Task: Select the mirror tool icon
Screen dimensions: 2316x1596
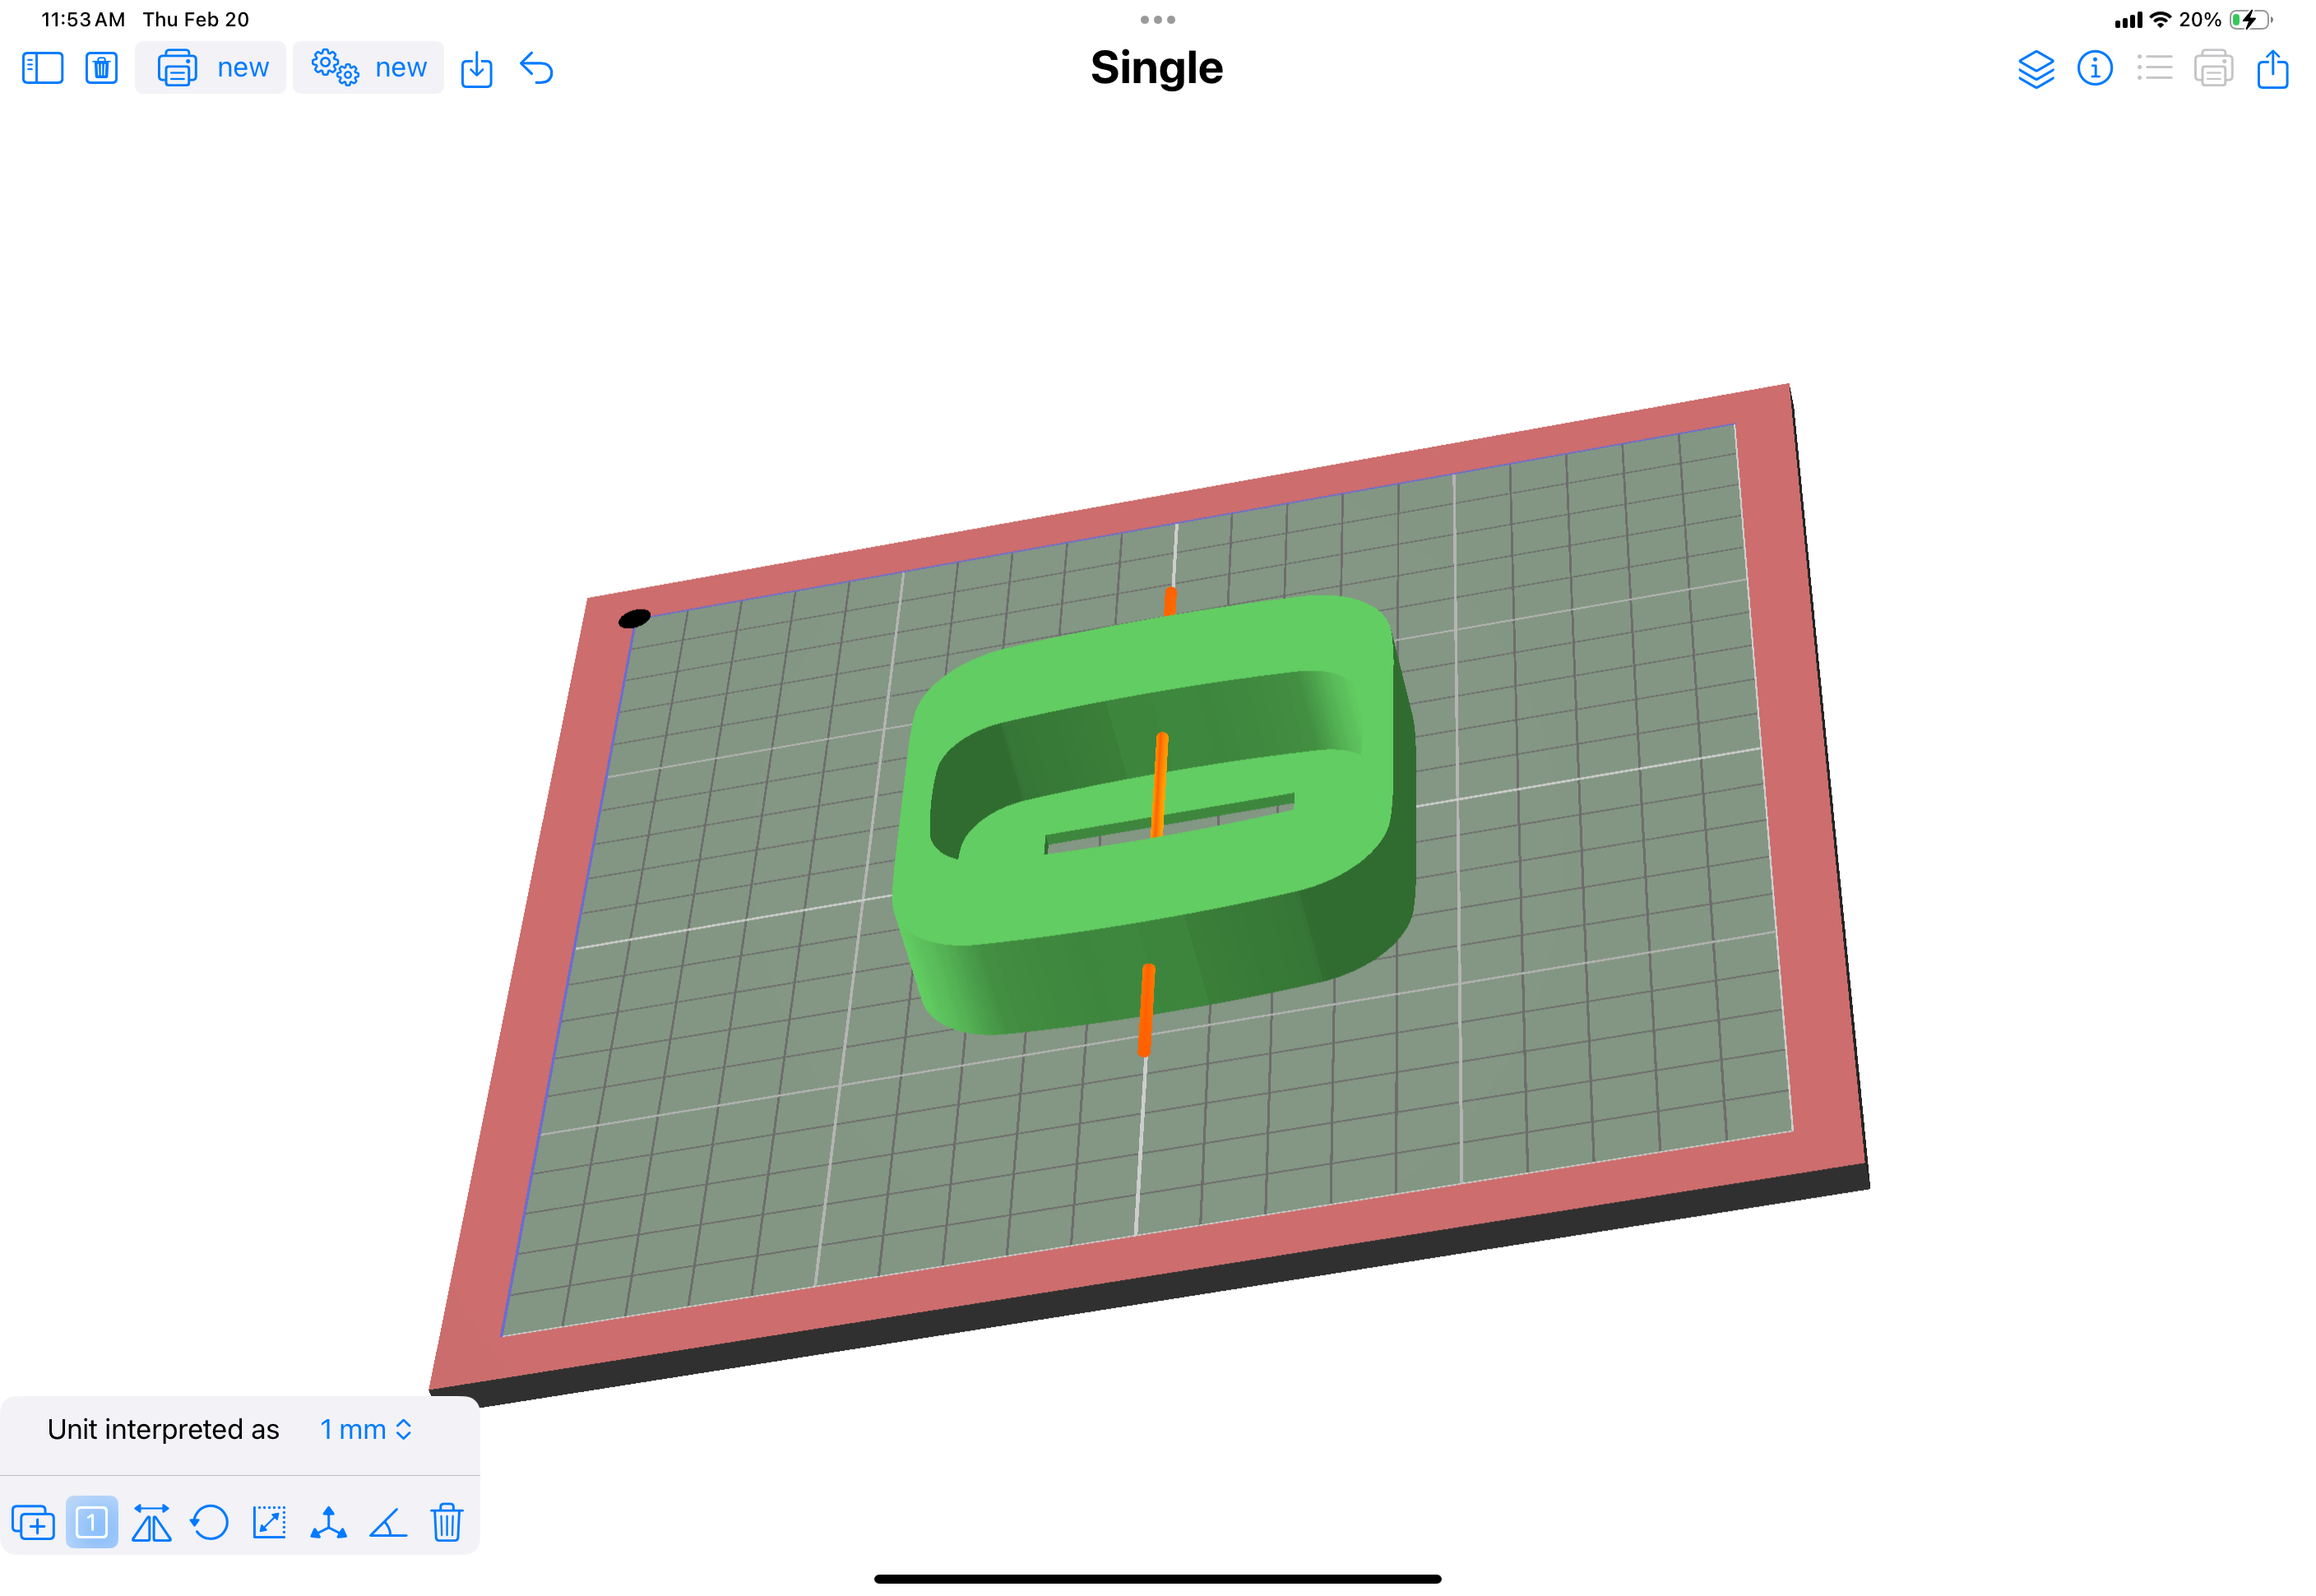Action: pyautogui.click(x=151, y=1523)
